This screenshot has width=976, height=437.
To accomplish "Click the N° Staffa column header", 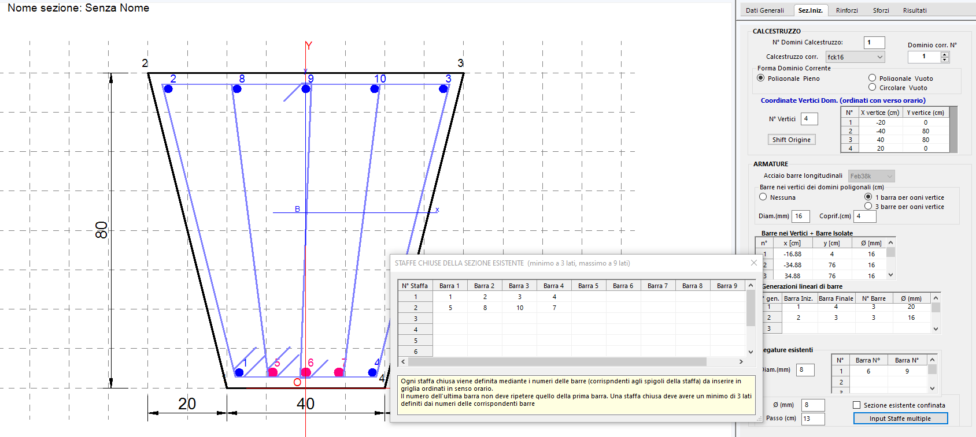I will coord(415,286).
